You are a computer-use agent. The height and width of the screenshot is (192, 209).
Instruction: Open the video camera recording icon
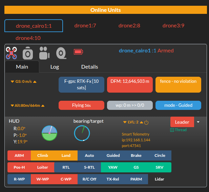click(x=44, y=53)
